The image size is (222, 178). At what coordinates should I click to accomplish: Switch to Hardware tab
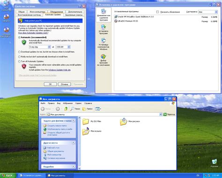57,12
